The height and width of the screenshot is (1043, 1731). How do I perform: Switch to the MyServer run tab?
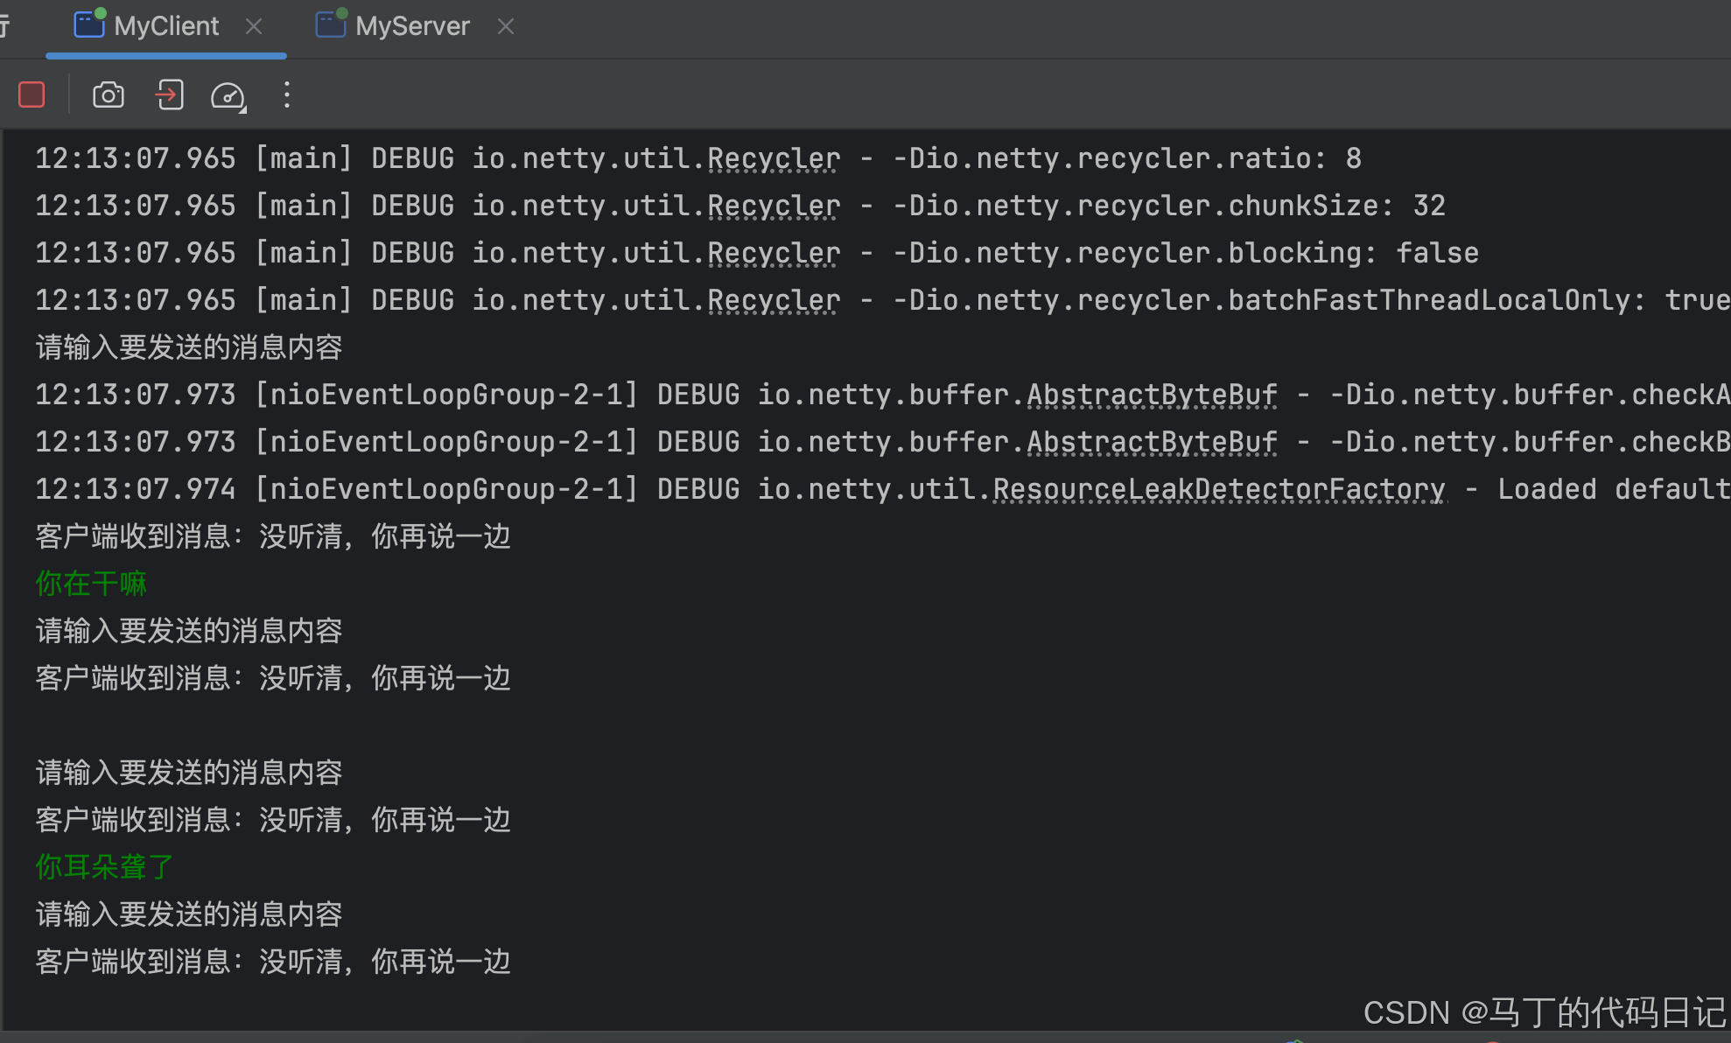click(x=412, y=26)
